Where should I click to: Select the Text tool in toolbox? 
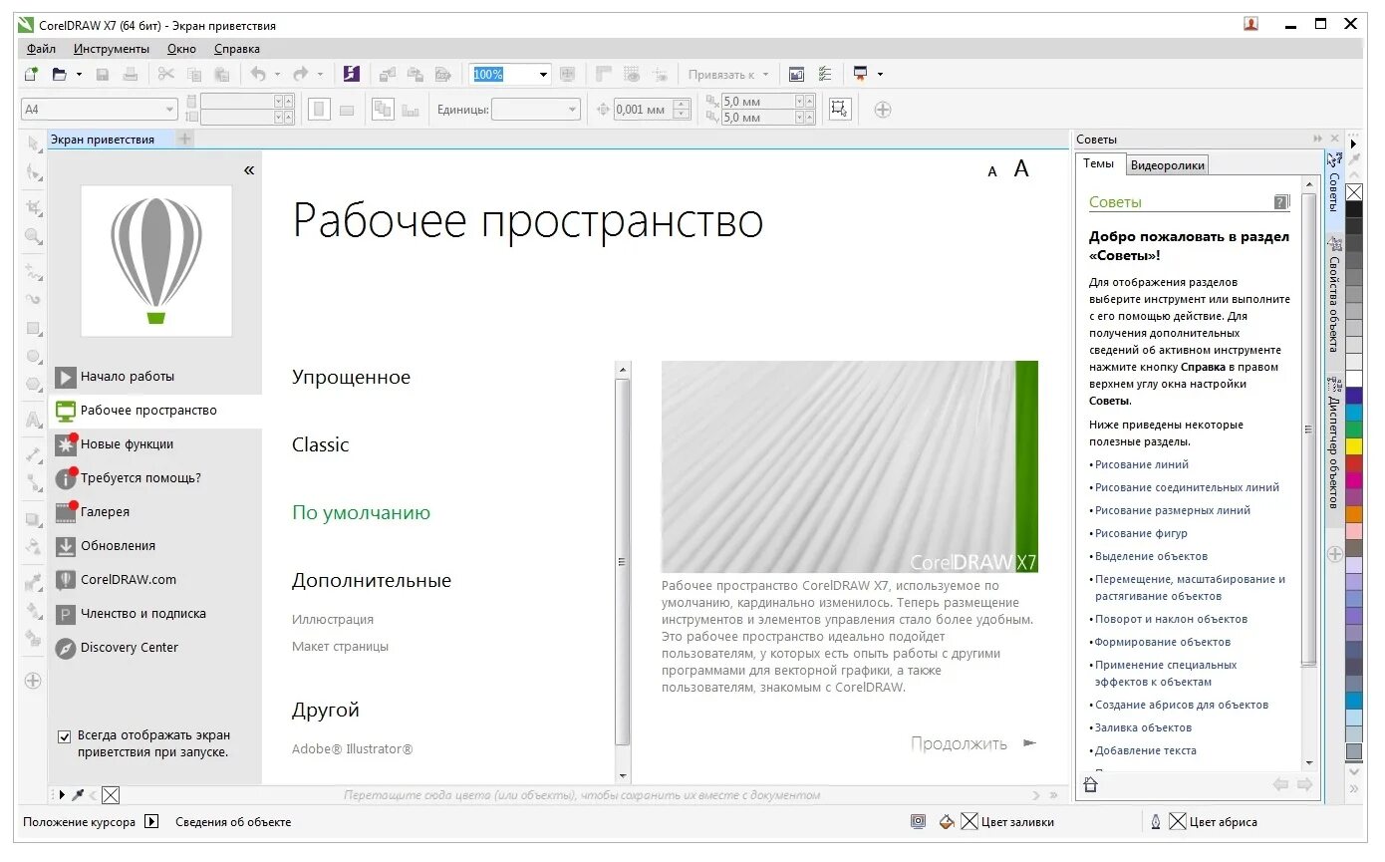34,421
